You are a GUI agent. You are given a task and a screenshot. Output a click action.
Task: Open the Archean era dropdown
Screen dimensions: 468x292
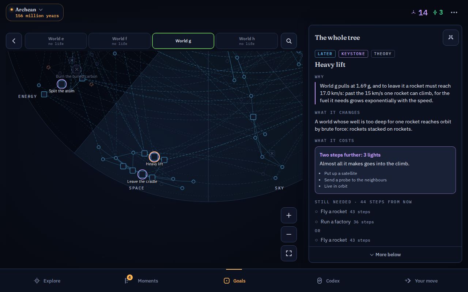pos(35,12)
